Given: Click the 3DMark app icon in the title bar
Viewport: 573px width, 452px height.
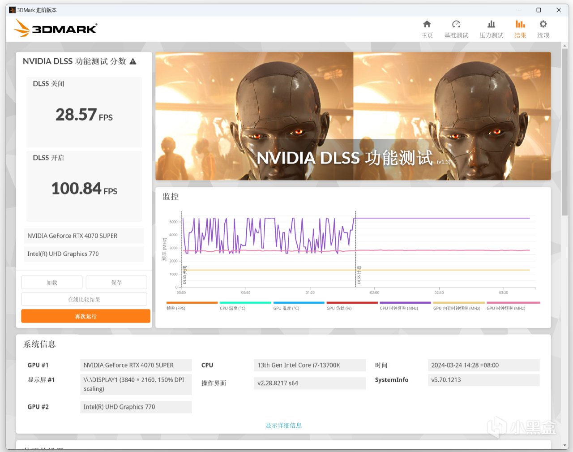Looking at the screenshot, I should (x=12, y=10).
